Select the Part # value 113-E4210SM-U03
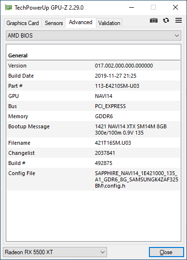 (x=117, y=86)
